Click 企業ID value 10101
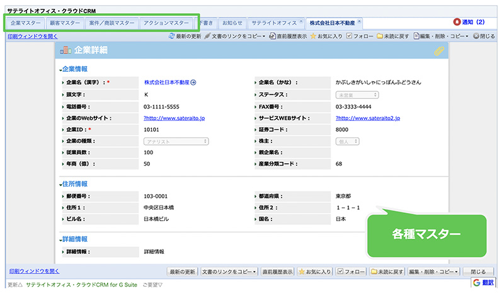The width and height of the screenshot is (504, 293). click(x=151, y=130)
